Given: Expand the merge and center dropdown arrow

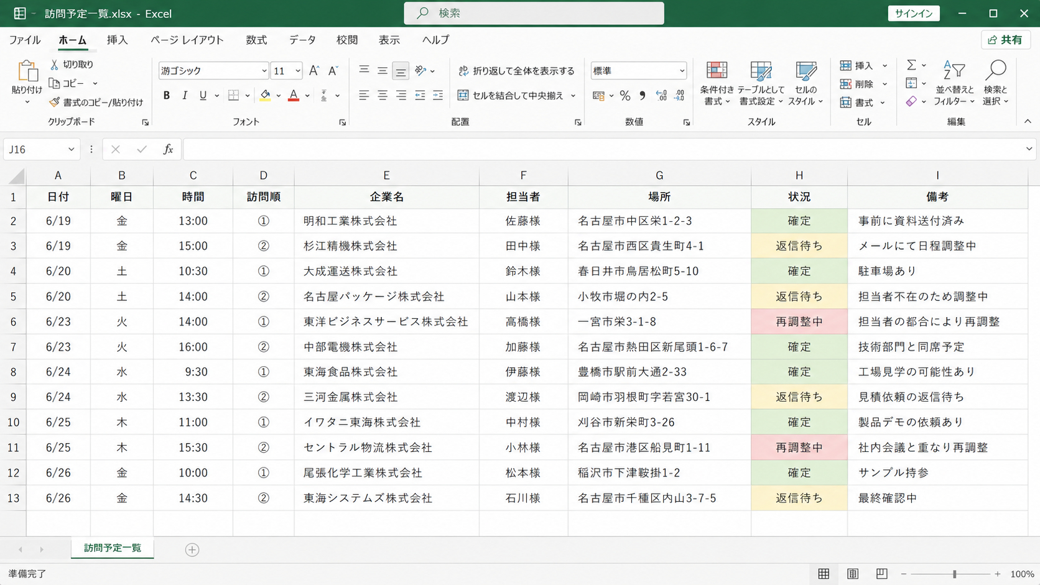Looking at the screenshot, I should pos(573,96).
